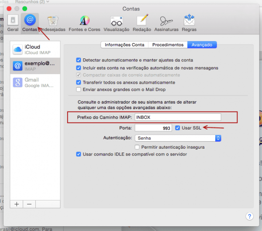Add a new account with plus button
The height and width of the screenshot is (231, 262).
click(17, 204)
